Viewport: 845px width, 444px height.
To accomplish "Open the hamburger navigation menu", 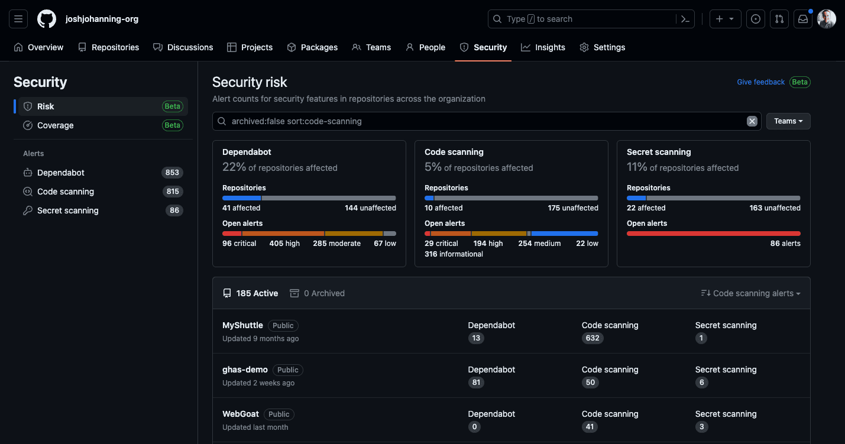I will 18,19.
